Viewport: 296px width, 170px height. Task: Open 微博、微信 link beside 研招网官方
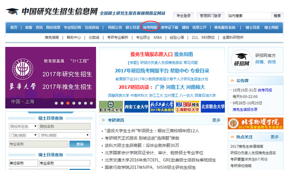click(x=266, y=62)
